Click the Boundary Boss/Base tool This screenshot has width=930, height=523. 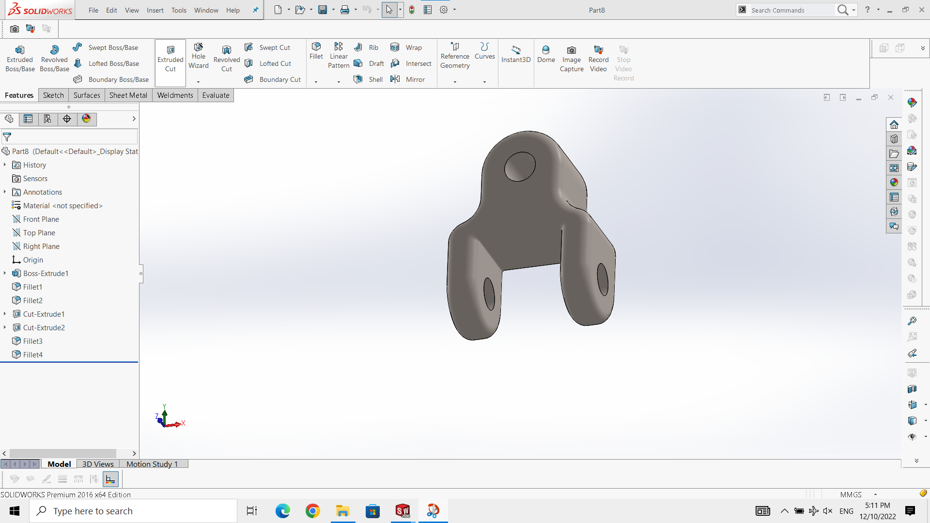[111, 79]
